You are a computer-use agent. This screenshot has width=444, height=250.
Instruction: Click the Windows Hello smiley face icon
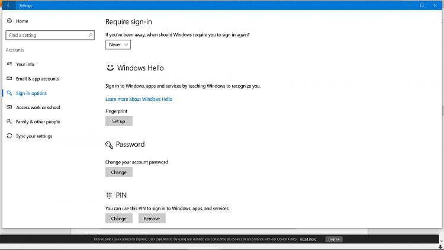110,68
